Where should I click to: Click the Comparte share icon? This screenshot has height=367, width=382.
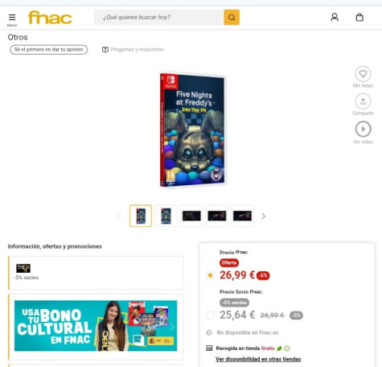pos(363,101)
